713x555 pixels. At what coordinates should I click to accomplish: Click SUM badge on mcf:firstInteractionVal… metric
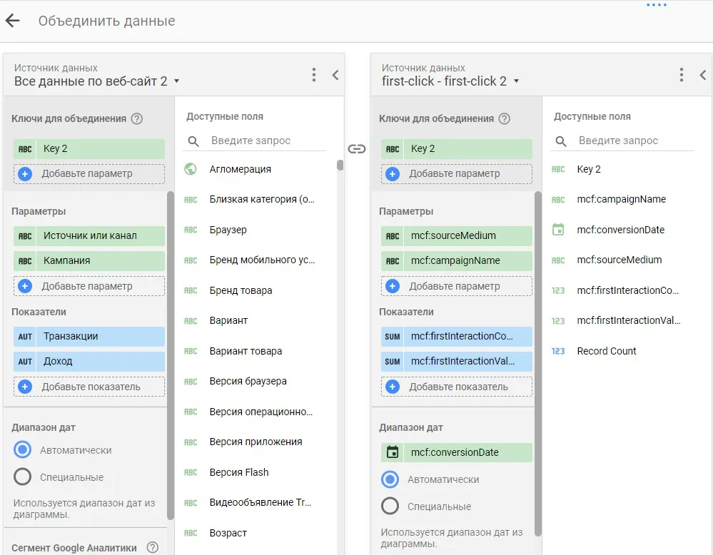click(x=393, y=362)
